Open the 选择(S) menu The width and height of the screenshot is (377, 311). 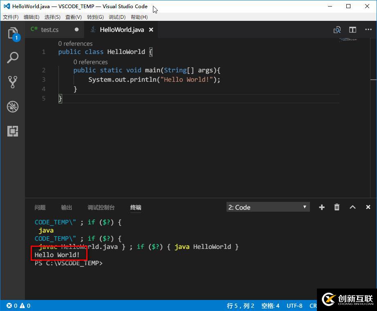pyautogui.click(x=52, y=17)
